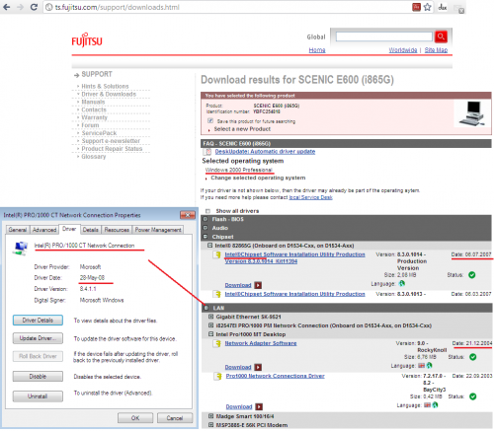Screen dimensions: 494x431
Task: Click the SCENIC E600 computer thumbnail
Action: pos(473,113)
